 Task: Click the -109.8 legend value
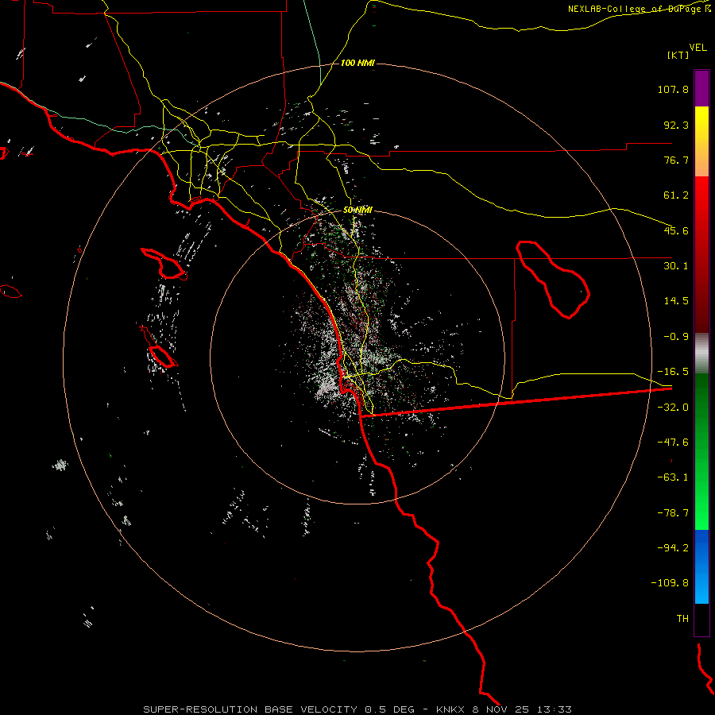(670, 583)
